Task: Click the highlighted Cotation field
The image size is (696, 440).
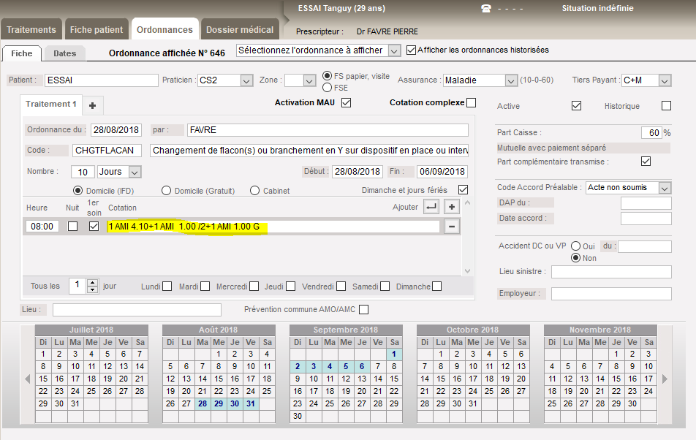Action: click(273, 226)
